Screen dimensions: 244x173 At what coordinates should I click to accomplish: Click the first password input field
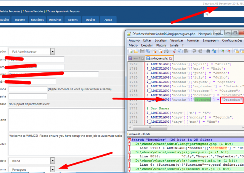click(28, 89)
